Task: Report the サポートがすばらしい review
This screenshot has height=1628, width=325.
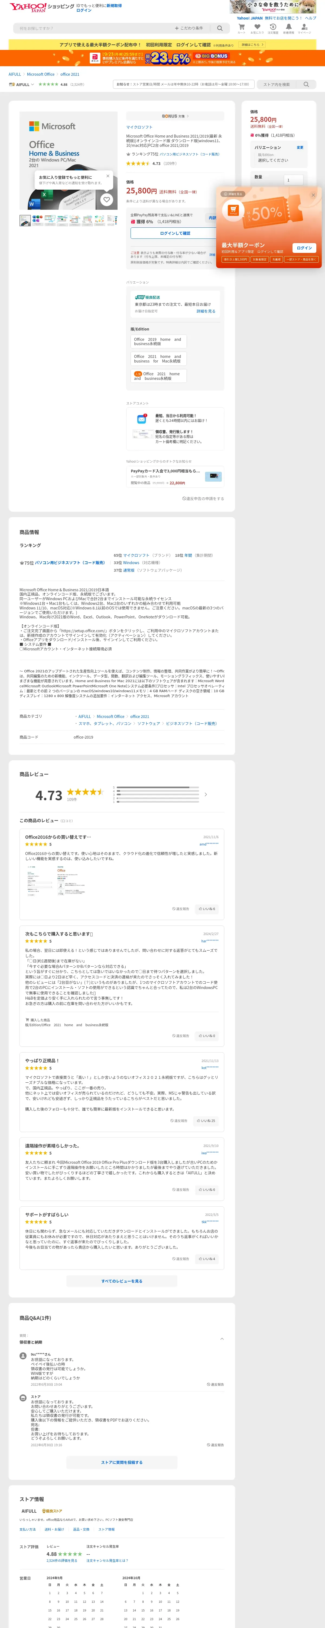Action: [x=180, y=1259]
